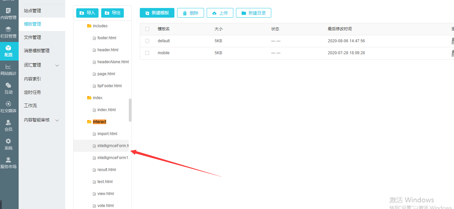The height and width of the screenshot is (209, 454).
Task: Click the 导出 export button
Action: 113,13
